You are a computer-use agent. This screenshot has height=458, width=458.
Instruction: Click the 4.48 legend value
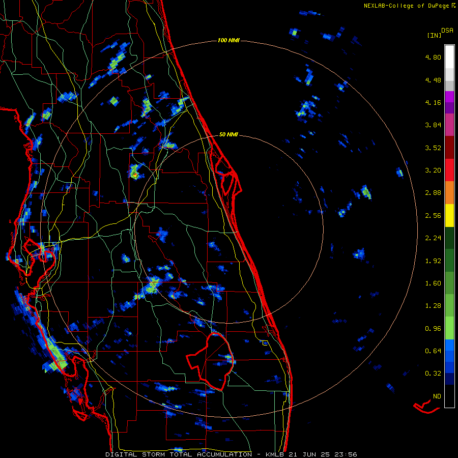433,80
